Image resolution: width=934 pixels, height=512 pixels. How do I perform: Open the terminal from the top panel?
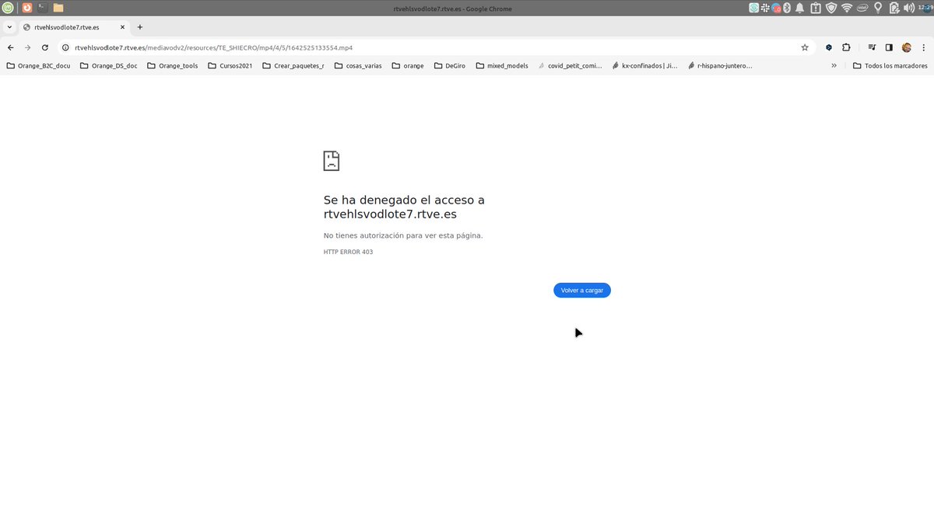[42, 8]
